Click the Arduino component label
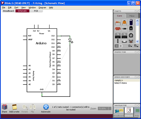This screenshot has width=141, height=119. point(41,43)
